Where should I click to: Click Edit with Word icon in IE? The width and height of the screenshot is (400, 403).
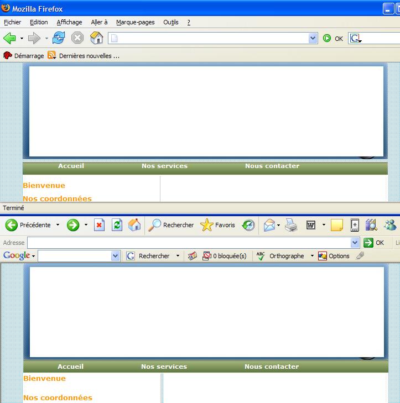pyautogui.click(x=311, y=226)
